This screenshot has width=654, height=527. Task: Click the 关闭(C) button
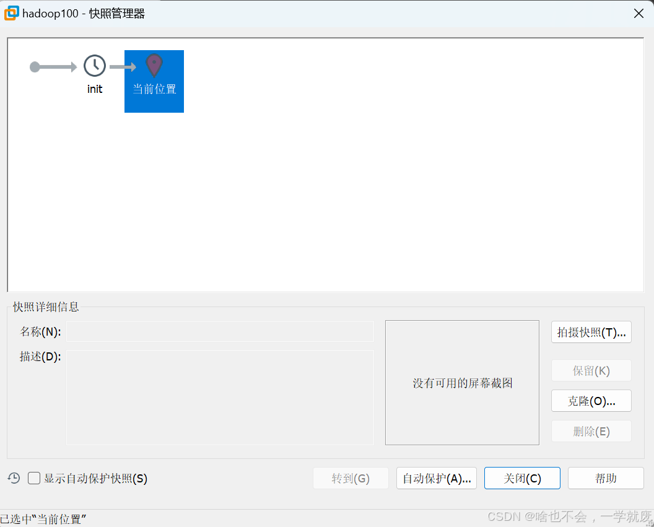(522, 478)
